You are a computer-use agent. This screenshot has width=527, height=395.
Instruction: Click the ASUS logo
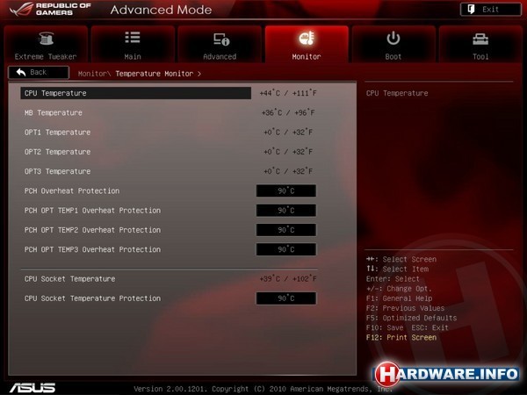coord(32,388)
